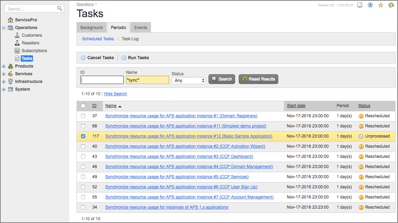Screen dimensions: 398x223
Task: Tick the select-all checkbox in table header
Action: (83, 106)
